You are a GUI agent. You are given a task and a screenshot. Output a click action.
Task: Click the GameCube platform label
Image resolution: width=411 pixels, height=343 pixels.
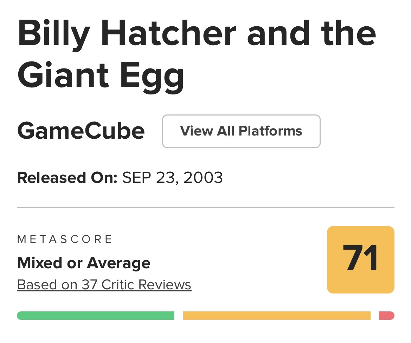[x=81, y=131]
